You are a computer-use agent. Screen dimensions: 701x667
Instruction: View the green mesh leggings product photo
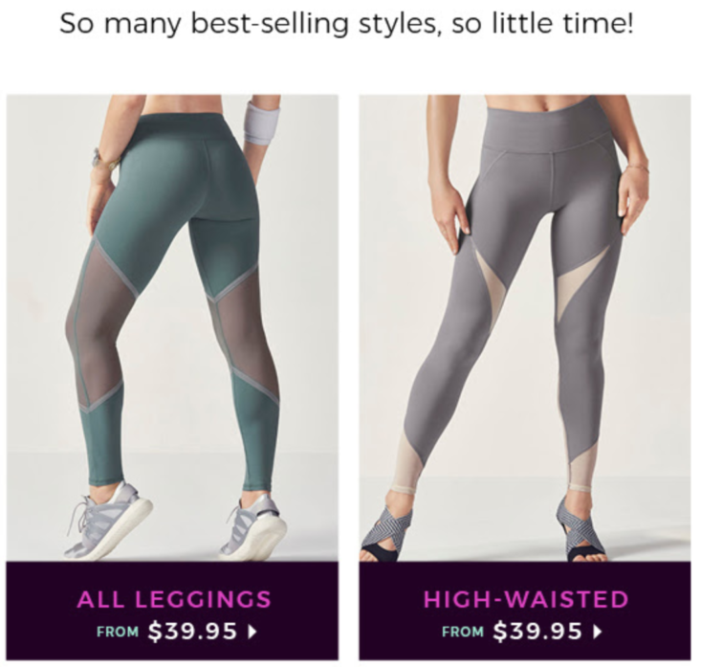click(x=172, y=328)
